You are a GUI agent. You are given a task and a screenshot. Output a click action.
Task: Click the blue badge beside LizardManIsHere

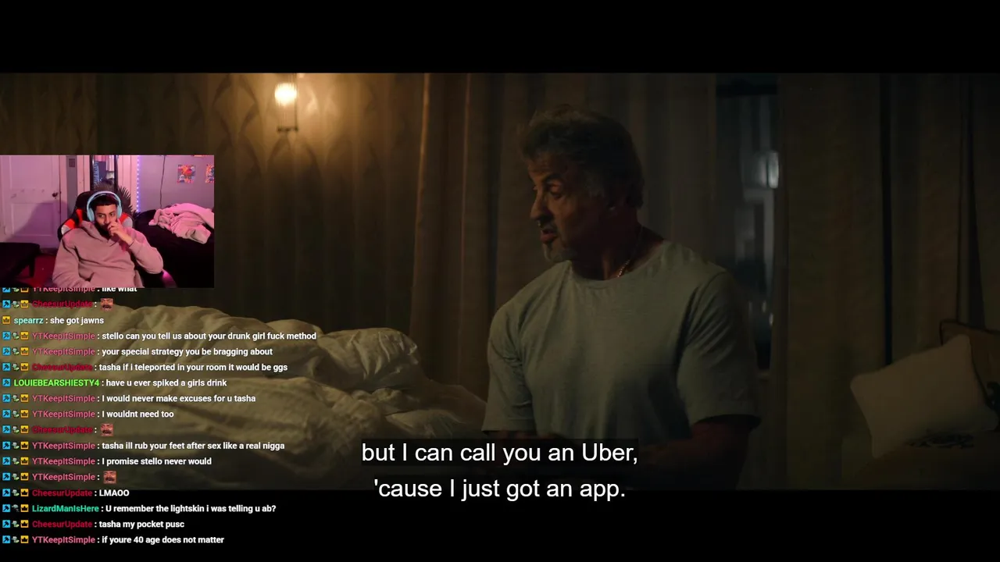pos(6,508)
